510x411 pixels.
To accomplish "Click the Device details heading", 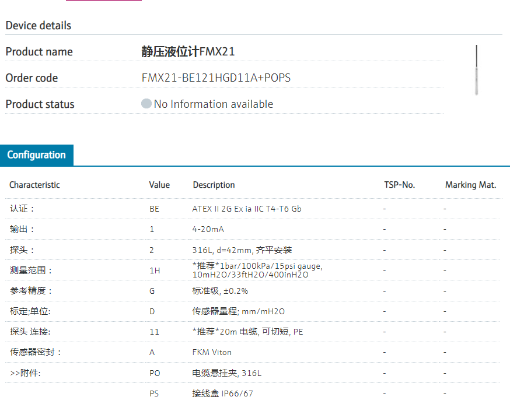I will [39, 26].
